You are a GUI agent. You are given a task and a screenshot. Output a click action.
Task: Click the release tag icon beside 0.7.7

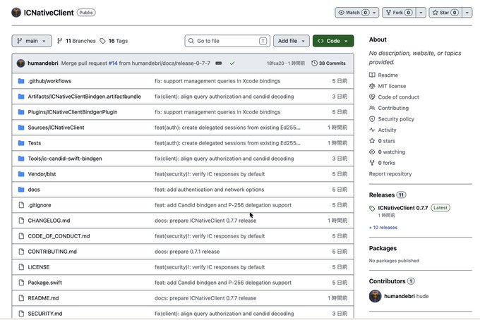click(372, 209)
